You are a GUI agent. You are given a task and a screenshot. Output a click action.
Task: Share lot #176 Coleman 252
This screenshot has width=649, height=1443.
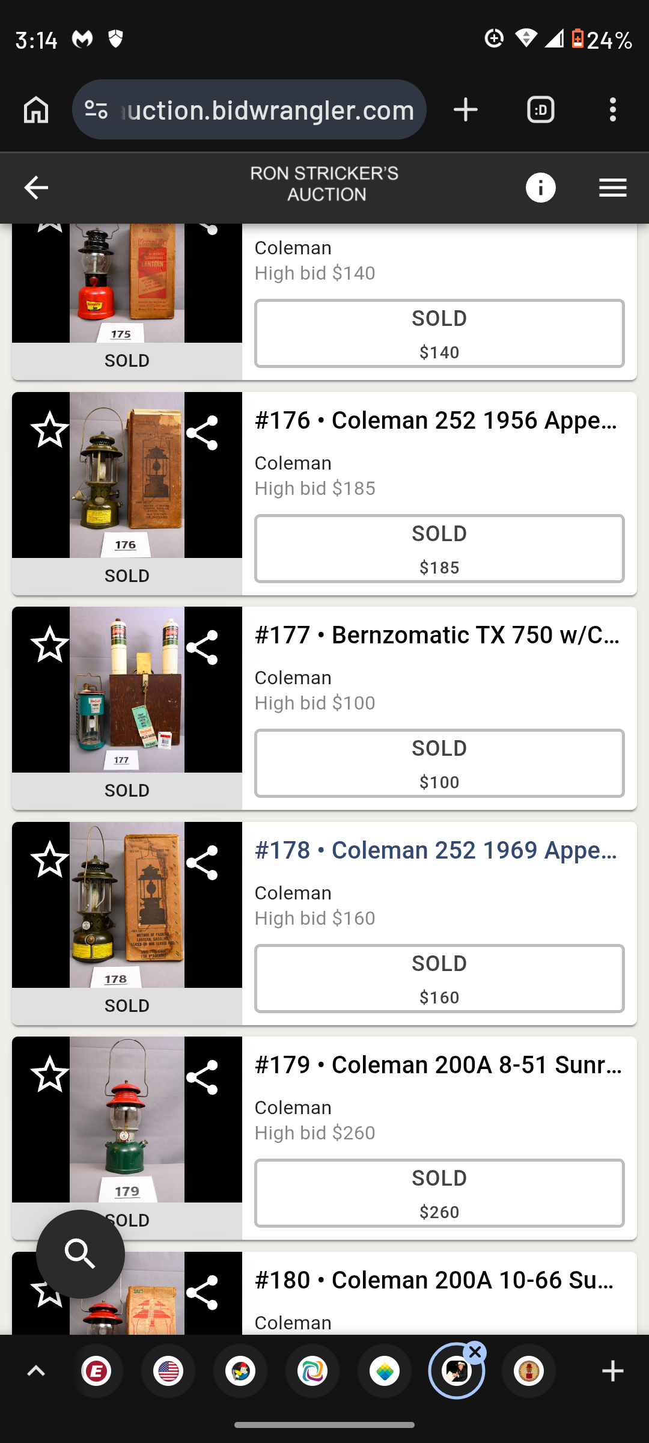(x=203, y=432)
